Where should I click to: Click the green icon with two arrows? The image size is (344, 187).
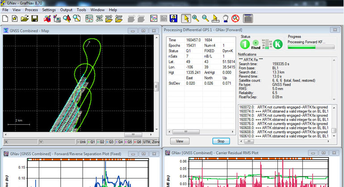point(99,19)
